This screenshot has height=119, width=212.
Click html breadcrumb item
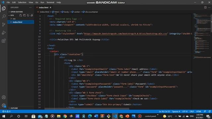[x=57, y=12]
